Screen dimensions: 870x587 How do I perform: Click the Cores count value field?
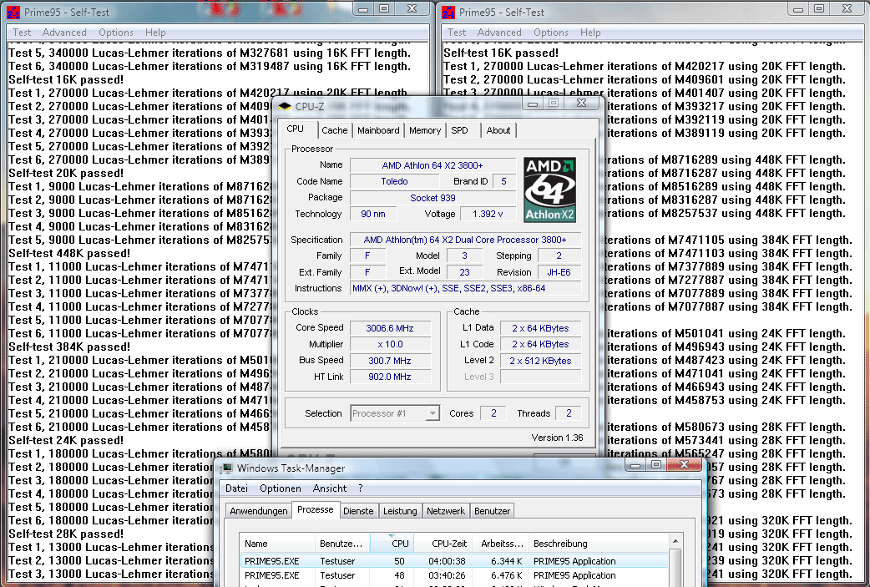pyautogui.click(x=493, y=413)
